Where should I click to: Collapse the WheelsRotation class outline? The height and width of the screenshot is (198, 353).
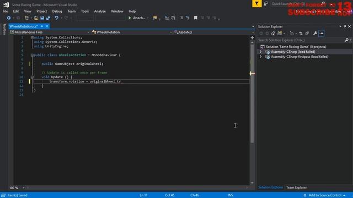32,55
